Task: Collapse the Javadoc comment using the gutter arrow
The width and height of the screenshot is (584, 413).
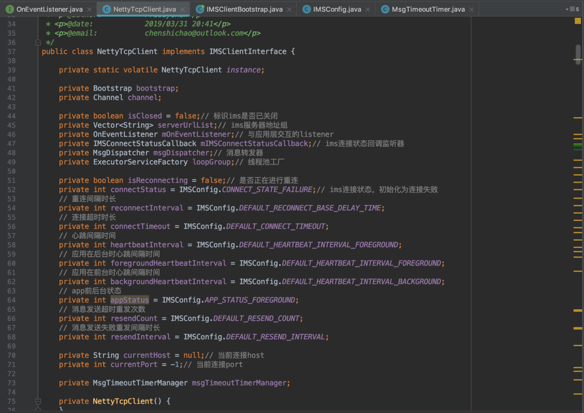Action: [x=38, y=42]
